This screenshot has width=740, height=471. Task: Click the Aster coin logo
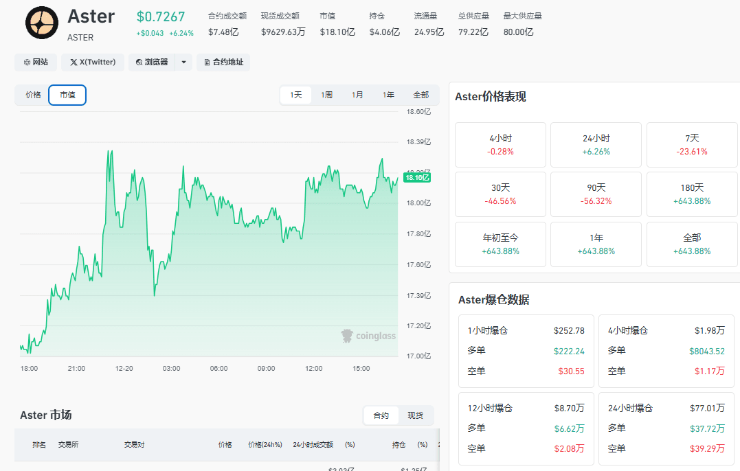[x=42, y=23]
